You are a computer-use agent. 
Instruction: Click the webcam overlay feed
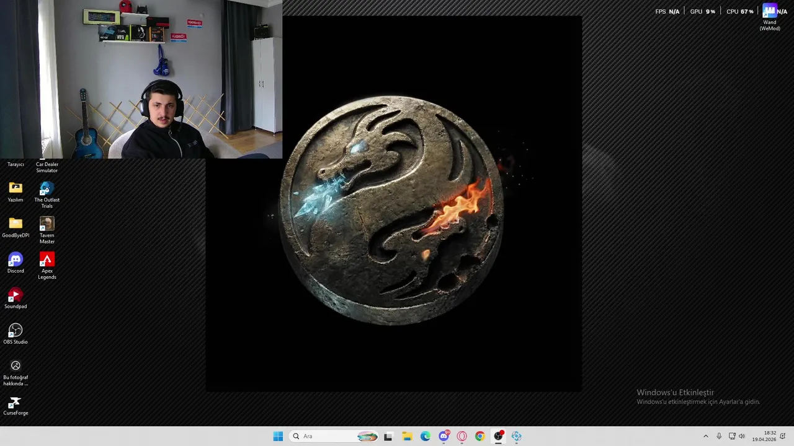coord(141,79)
